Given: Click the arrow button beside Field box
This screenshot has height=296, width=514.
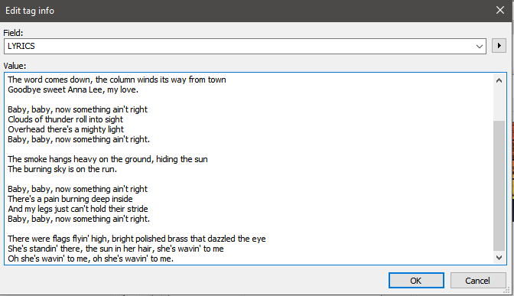Looking at the screenshot, I should [499, 46].
